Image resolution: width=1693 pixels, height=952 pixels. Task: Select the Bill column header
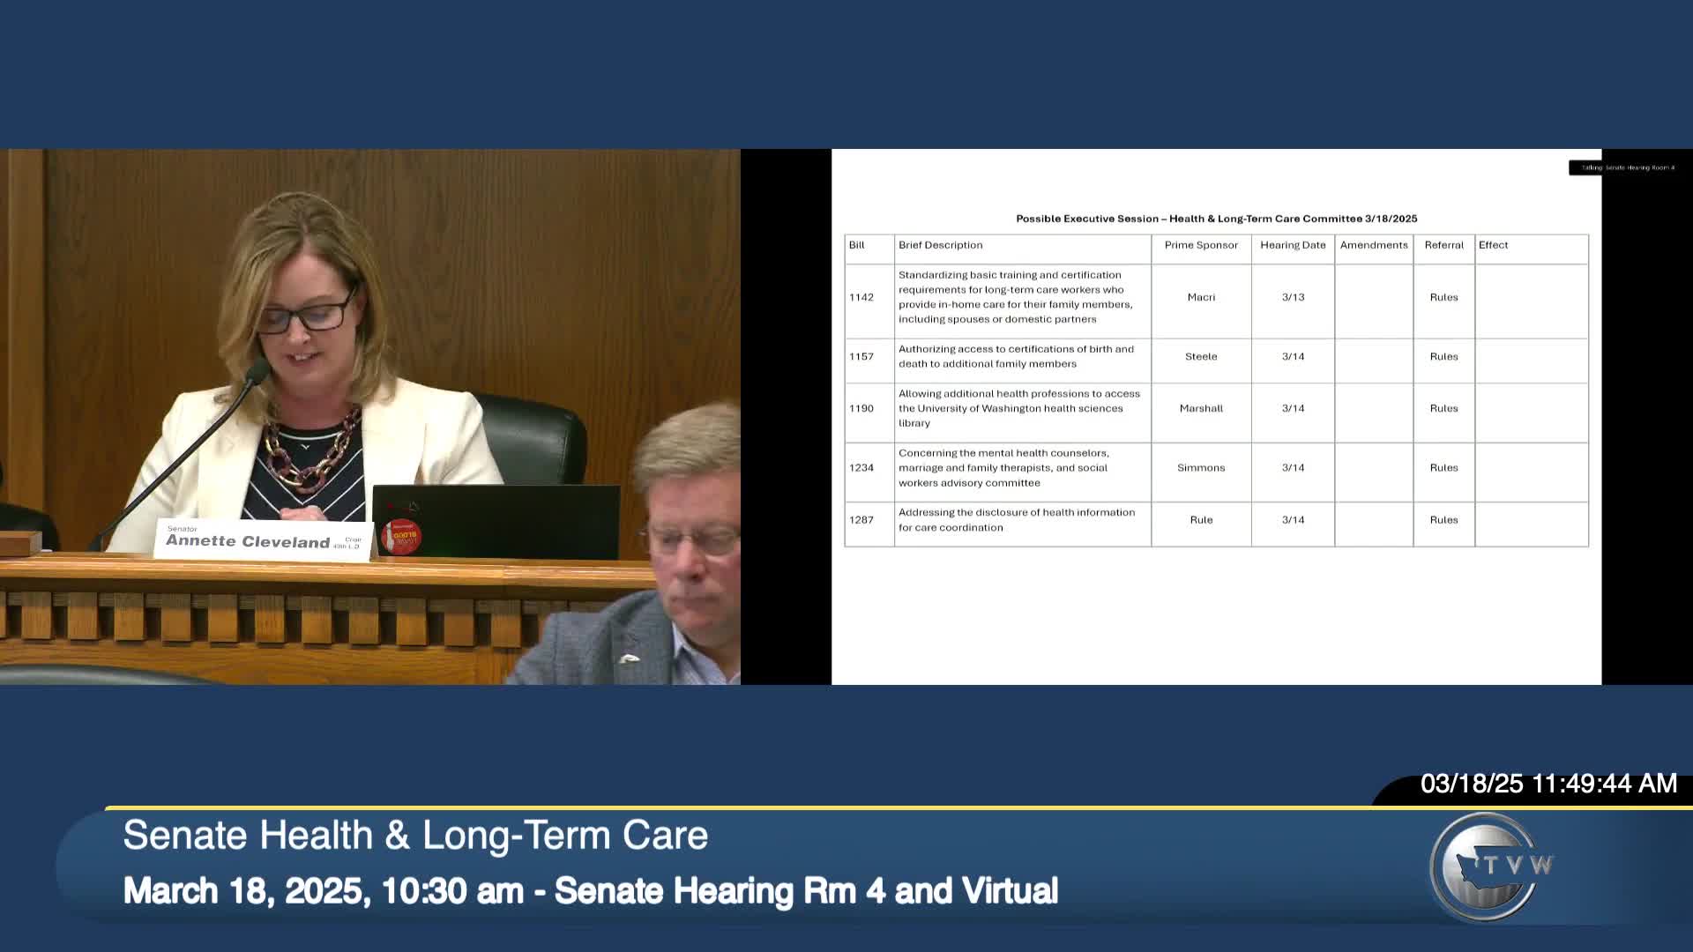[x=857, y=245]
